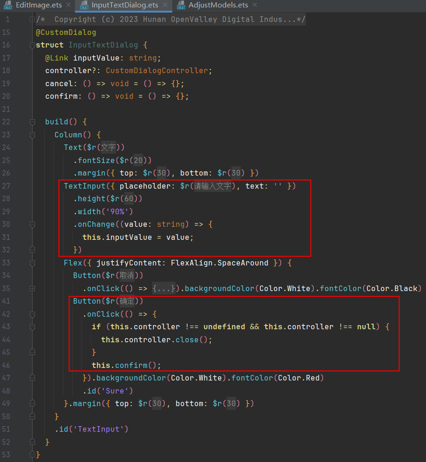Viewport: 426px width, 462px height.
Task: Click the 'TextInput' id string on line 51
Action: click(98, 429)
